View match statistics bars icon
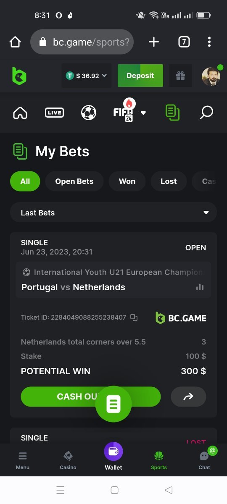The height and width of the screenshot is (504, 227). [x=200, y=287]
